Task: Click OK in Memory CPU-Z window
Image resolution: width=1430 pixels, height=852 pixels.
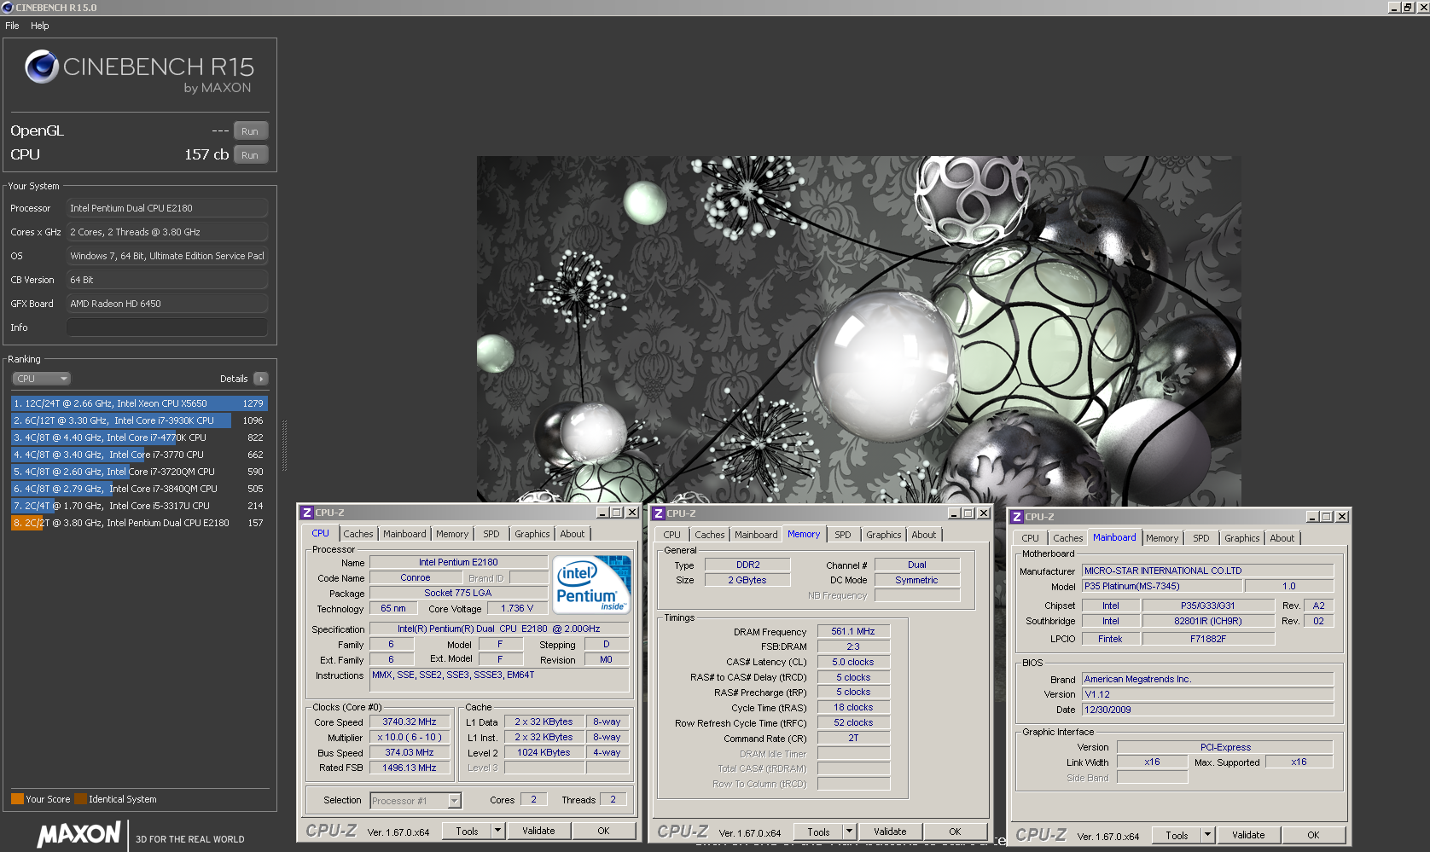Action: (x=955, y=832)
